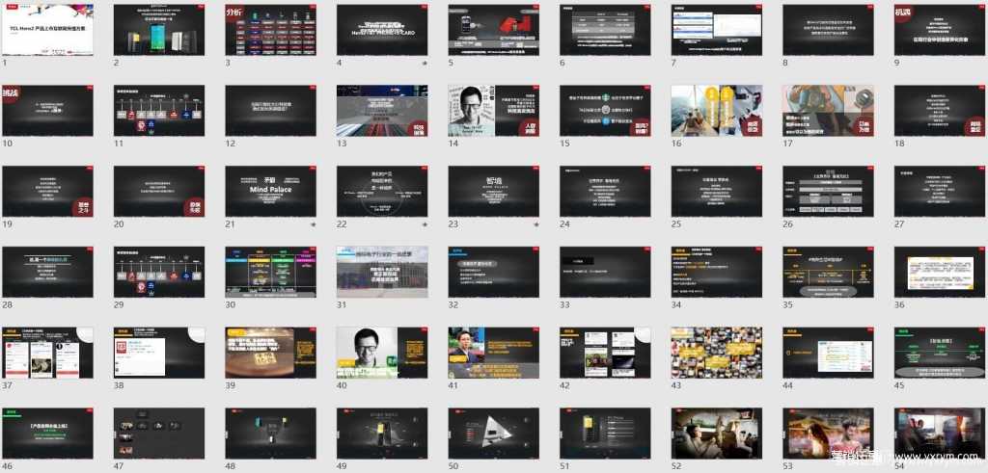Click the animation star icon beside slide 22
The height and width of the screenshot is (473, 988).
pos(425,223)
